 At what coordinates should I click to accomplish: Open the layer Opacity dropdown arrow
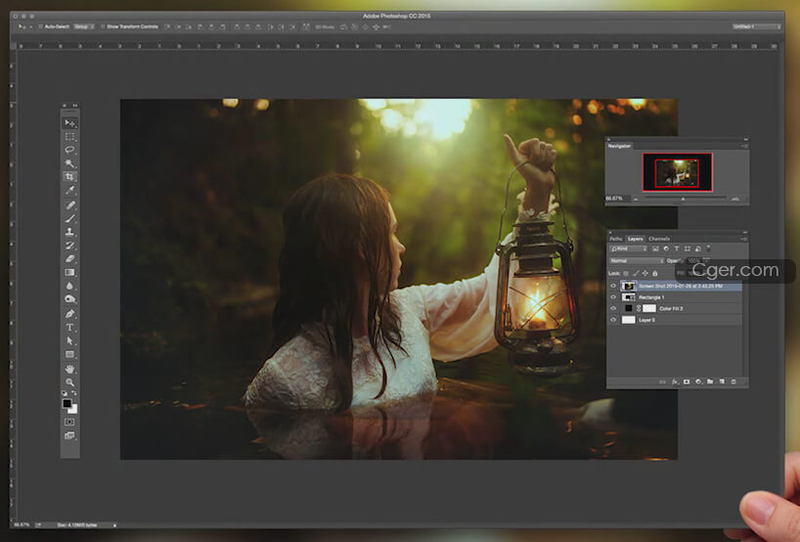(x=707, y=261)
